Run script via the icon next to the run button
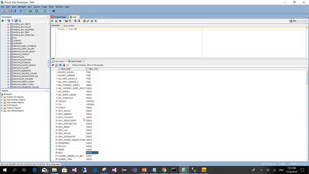This screenshot has height=174, width=309. tap(56, 21)
